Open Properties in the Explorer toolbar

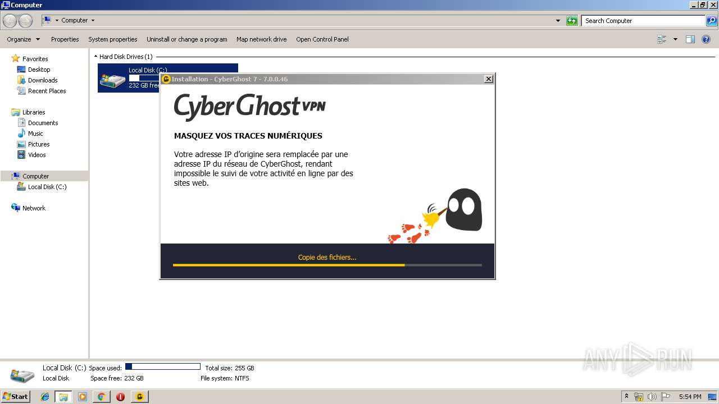click(65, 39)
